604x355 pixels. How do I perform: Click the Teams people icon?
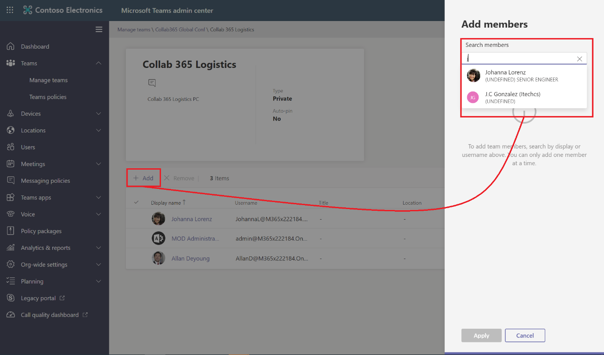(x=11, y=63)
